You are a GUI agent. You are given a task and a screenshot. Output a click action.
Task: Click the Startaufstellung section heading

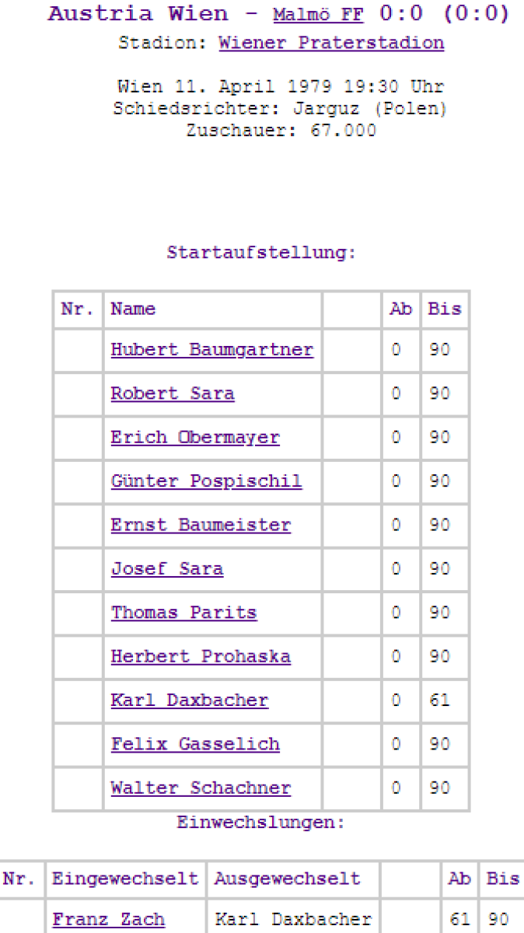261,253
